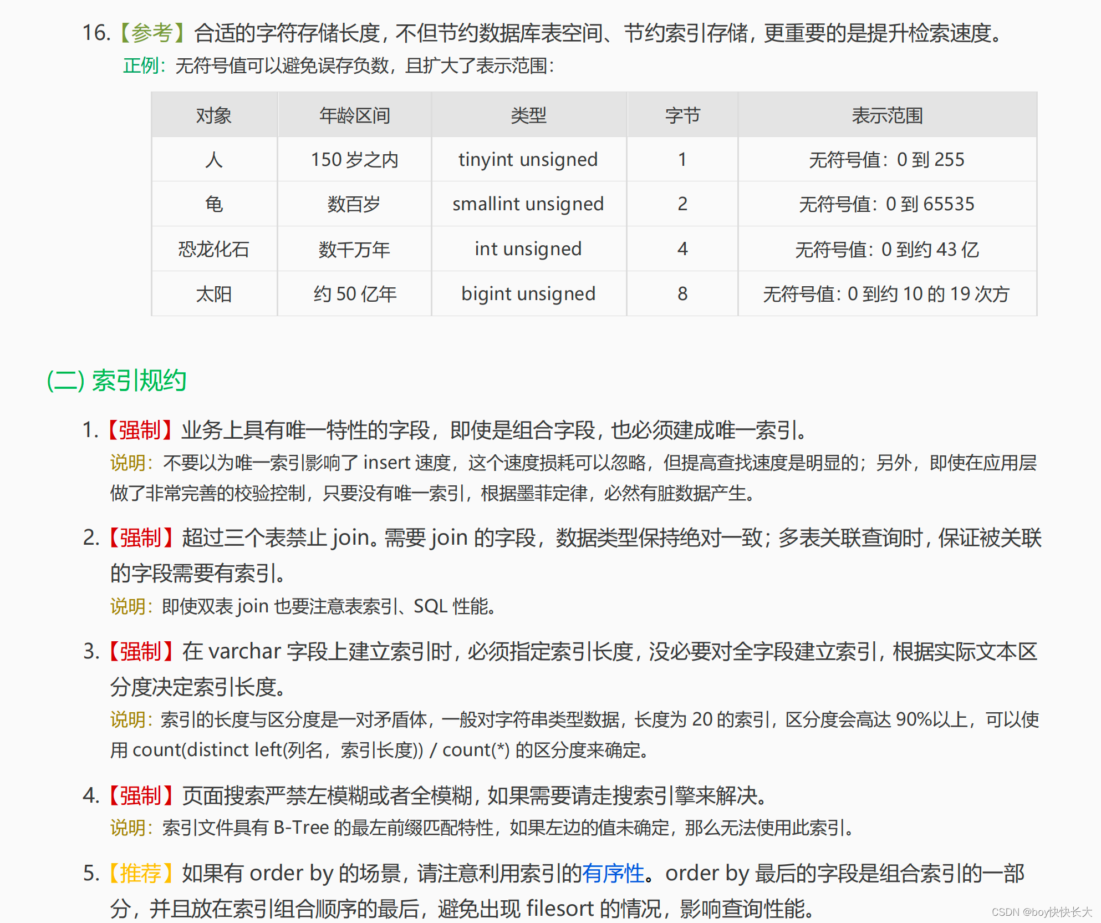Screen dimensions: 1101x923
Task: Click the 'count(distinct left(列名, 索引长度))' text
Action: point(278,750)
